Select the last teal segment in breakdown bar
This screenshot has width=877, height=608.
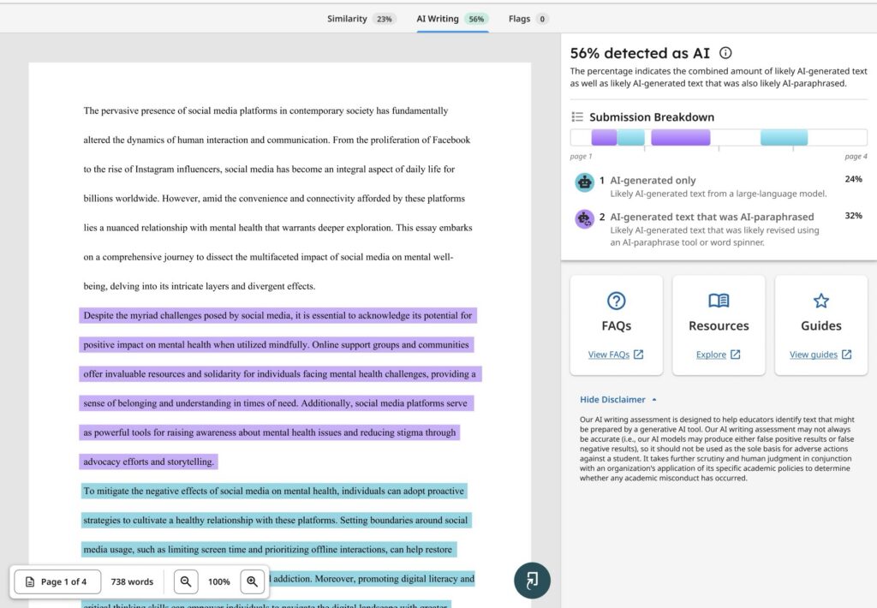pos(784,137)
